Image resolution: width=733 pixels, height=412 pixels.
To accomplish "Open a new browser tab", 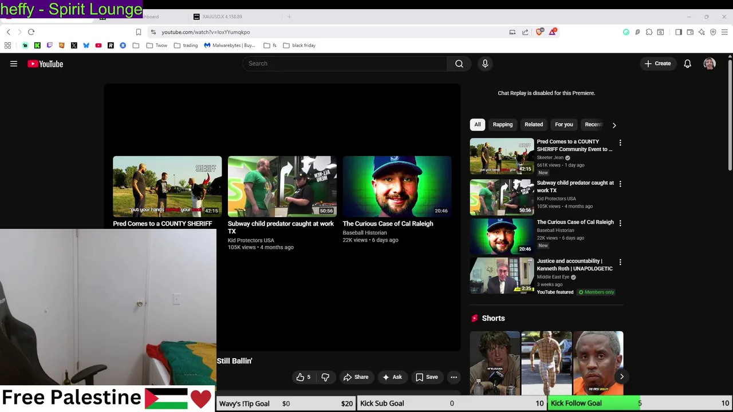I will click(289, 17).
